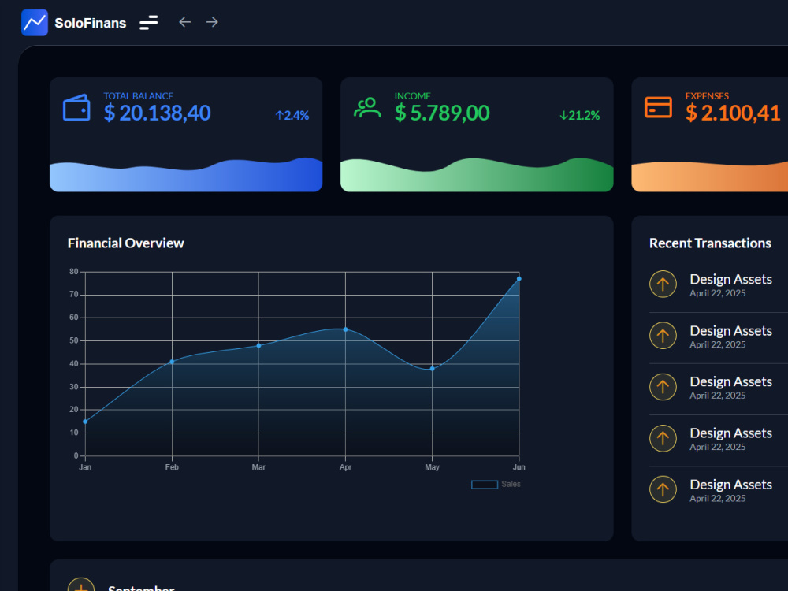Viewport: 788px width, 591px height.
Task: Click the Feb data point on chart
Action: pos(172,362)
